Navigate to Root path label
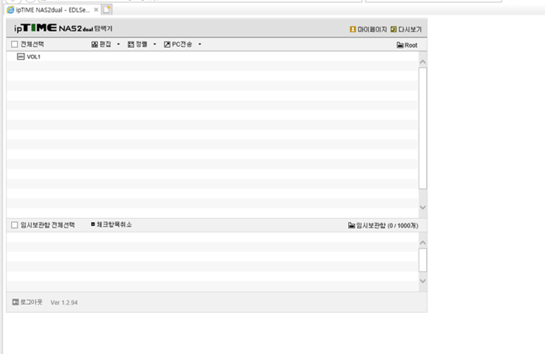Viewport: 545px width, 354px height. [411, 45]
